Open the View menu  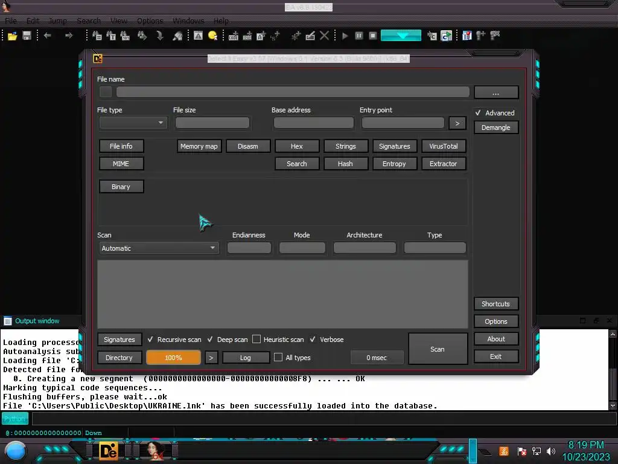(119, 21)
